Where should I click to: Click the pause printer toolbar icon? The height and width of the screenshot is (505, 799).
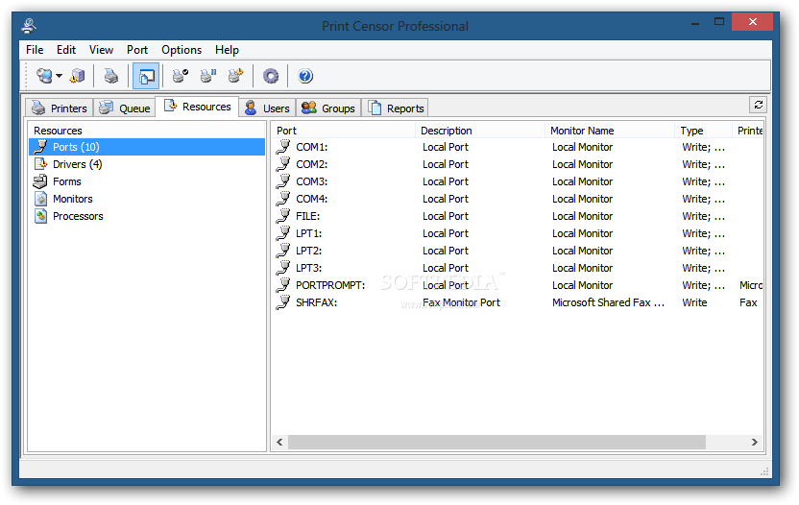207,76
